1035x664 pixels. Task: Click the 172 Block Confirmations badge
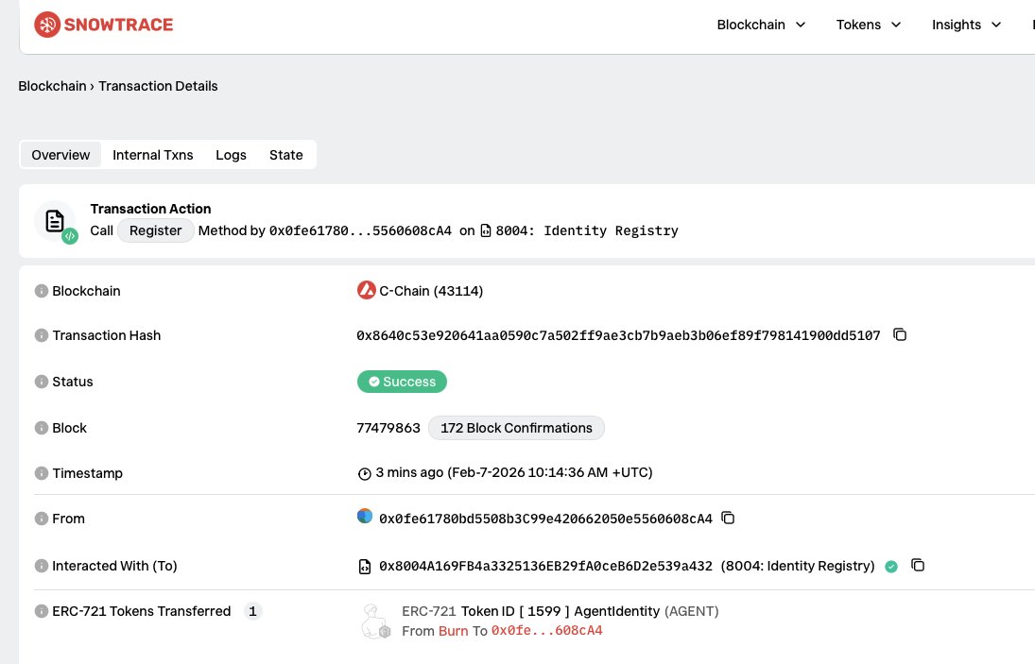(x=516, y=428)
